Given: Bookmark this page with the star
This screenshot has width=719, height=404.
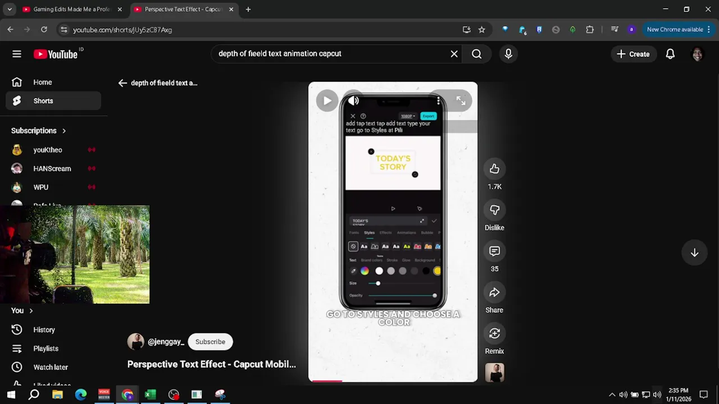Looking at the screenshot, I should (481, 30).
